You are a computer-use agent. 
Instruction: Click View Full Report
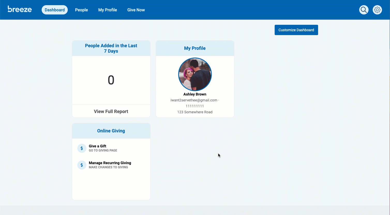click(111, 112)
